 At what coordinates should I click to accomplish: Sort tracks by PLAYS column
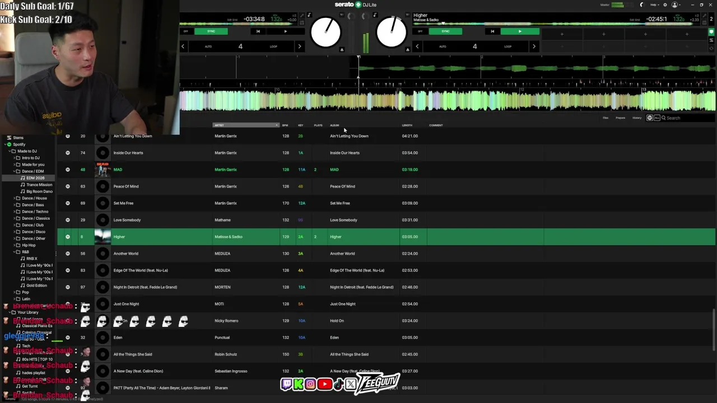318,125
